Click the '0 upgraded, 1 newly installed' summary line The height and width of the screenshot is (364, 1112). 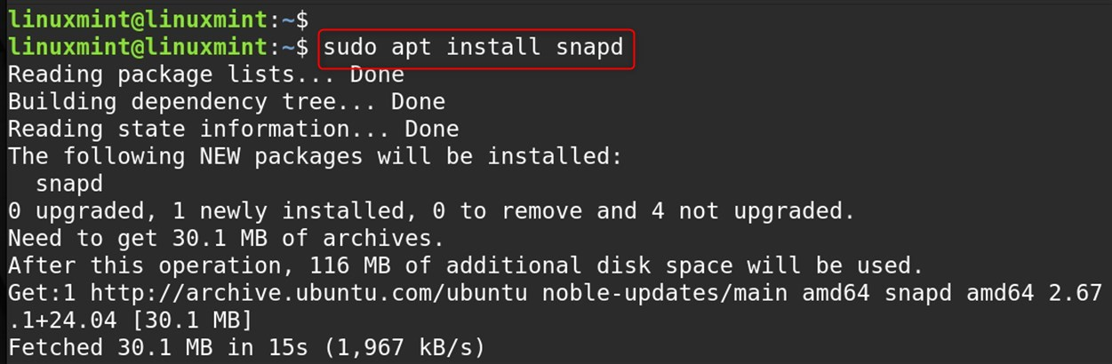[431, 210]
